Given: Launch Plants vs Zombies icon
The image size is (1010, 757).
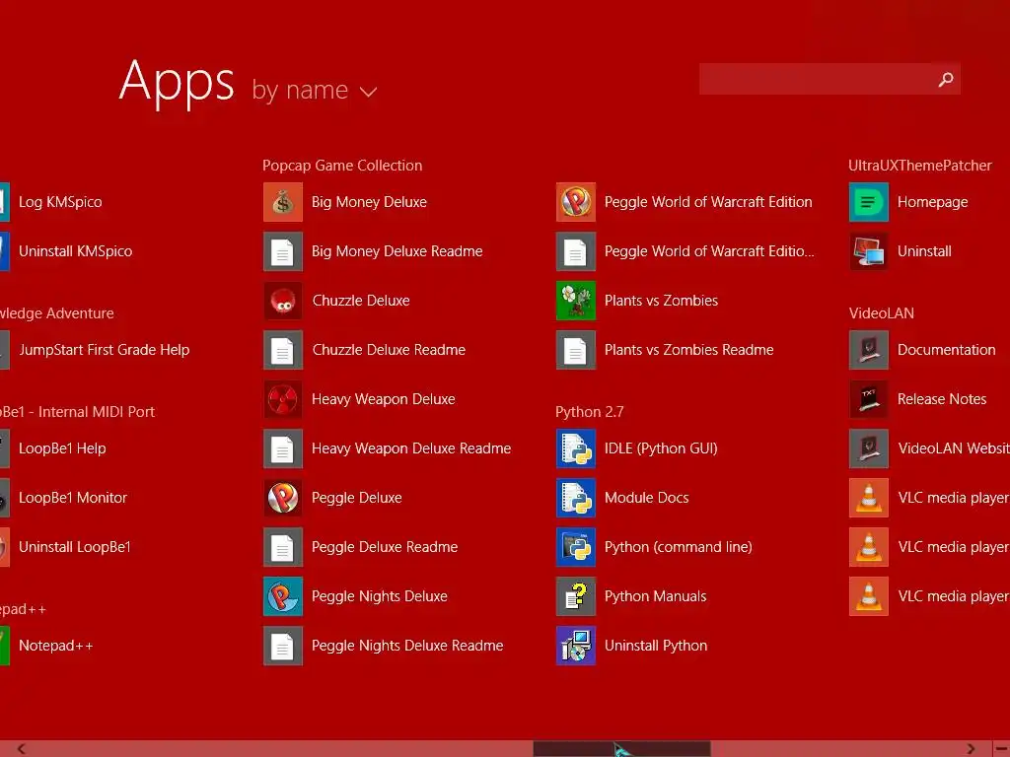Looking at the screenshot, I should 576,301.
